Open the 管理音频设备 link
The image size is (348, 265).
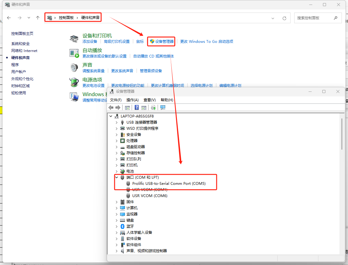pos(151,71)
